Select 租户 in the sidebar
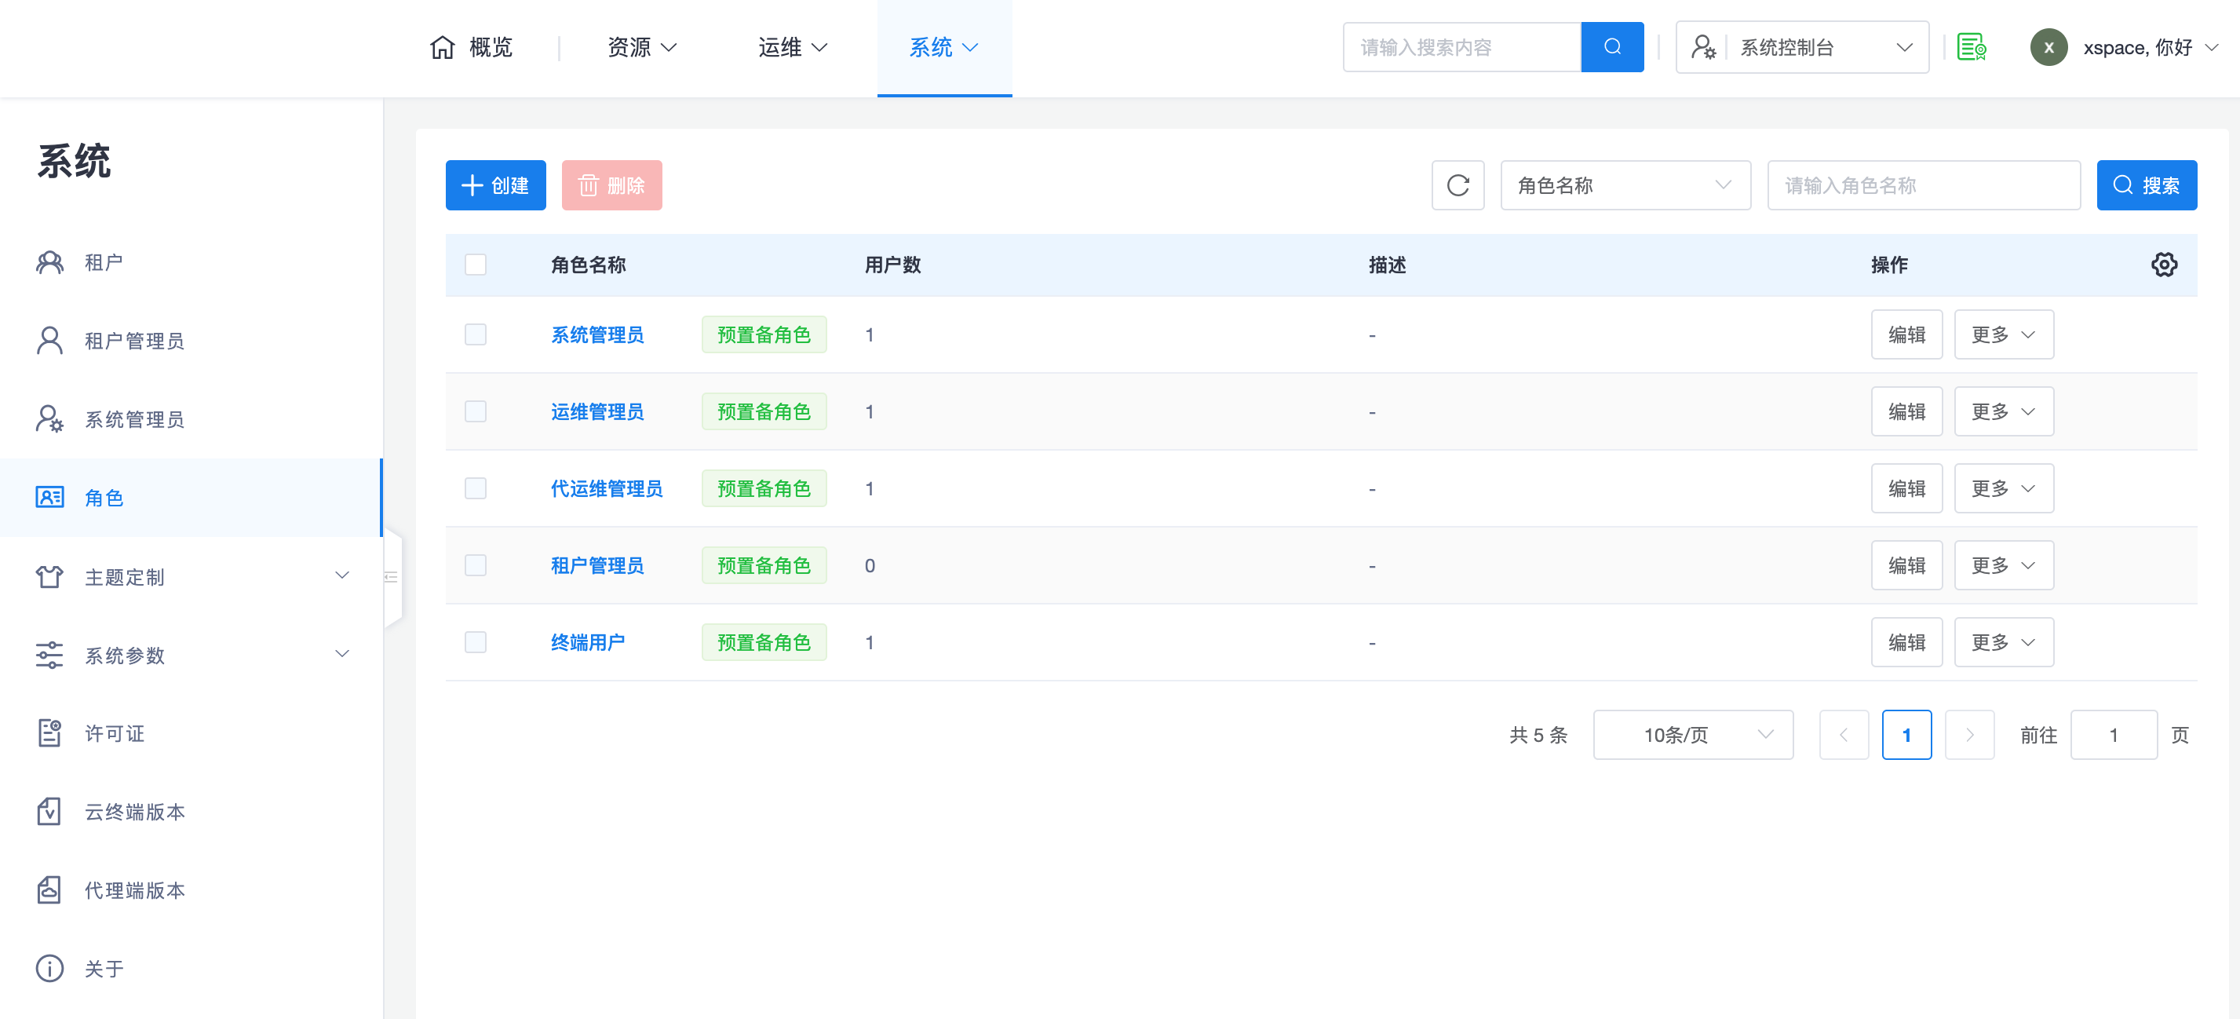The image size is (2240, 1019). click(x=192, y=261)
